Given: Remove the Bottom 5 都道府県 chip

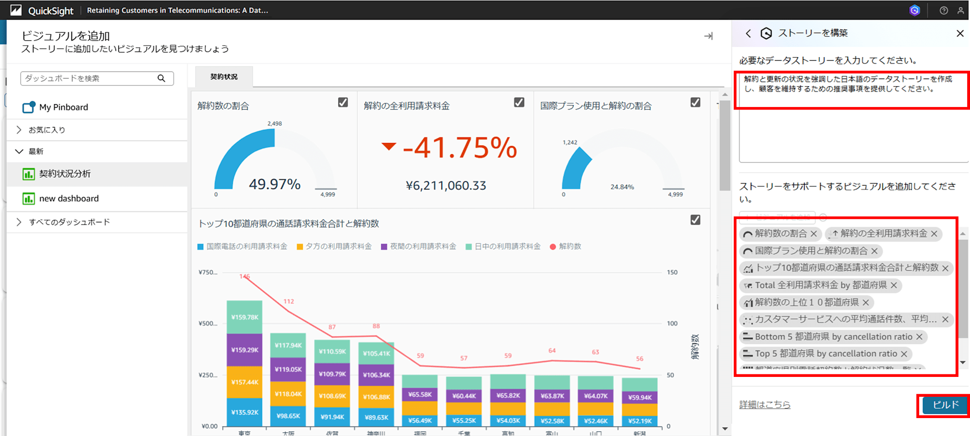Looking at the screenshot, I should tap(919, 337).
